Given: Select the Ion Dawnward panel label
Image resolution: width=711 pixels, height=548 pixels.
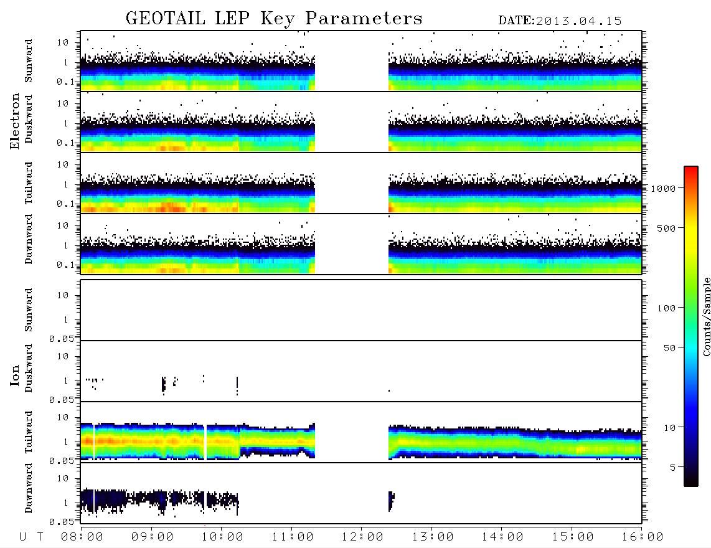Looking at the screenshot, I should (x=29, y=488).
